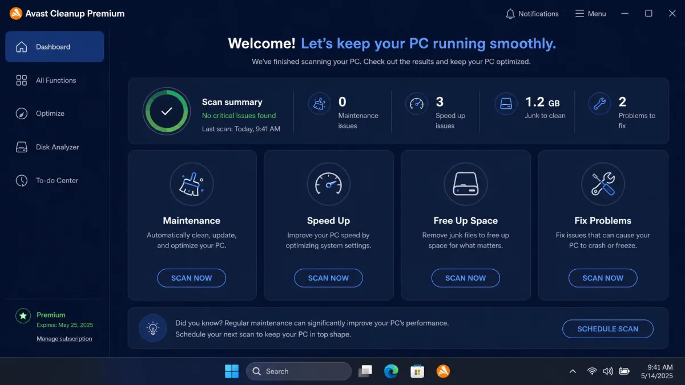
Task: Open Disk Analyzer from sidebar
Action: (55, 147)
